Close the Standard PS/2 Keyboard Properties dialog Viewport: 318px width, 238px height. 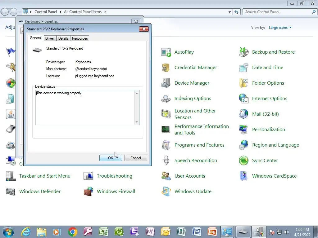144,29
